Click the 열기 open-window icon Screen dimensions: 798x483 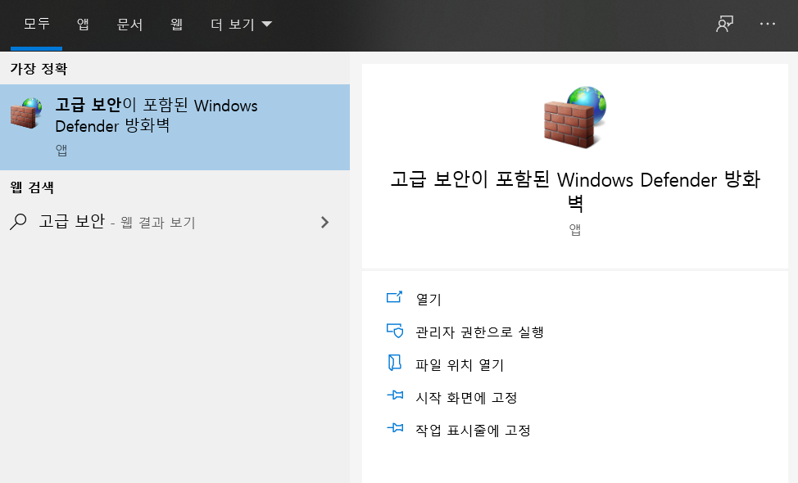click(394, 297)
